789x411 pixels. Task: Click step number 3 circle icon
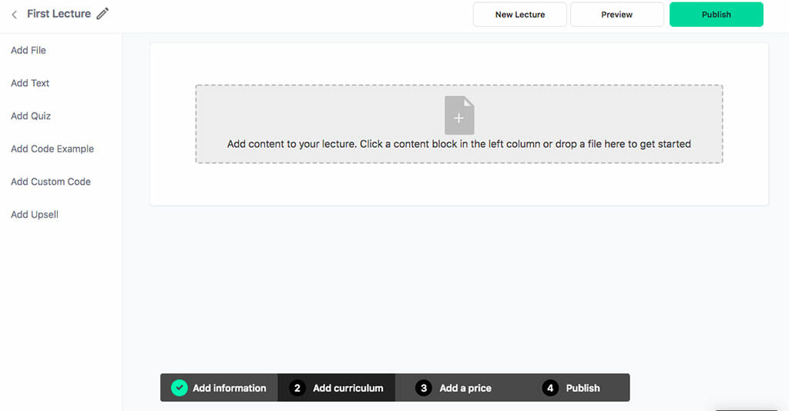(423, 388)
